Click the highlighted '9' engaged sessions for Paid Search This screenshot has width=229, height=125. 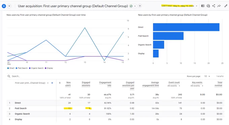(x=89, y=109)
